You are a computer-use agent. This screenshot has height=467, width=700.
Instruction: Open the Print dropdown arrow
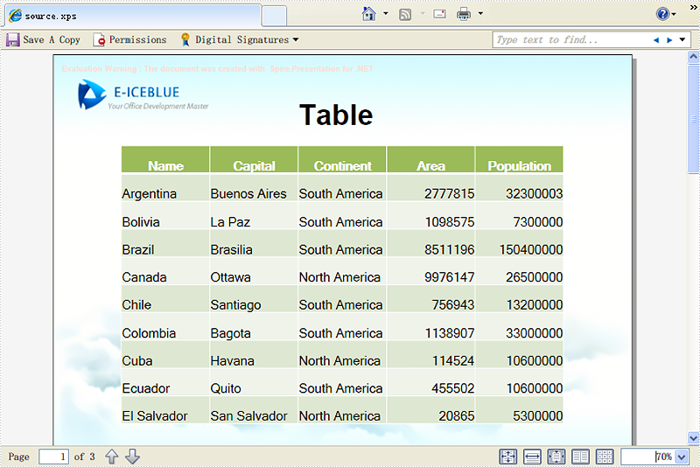480,14
